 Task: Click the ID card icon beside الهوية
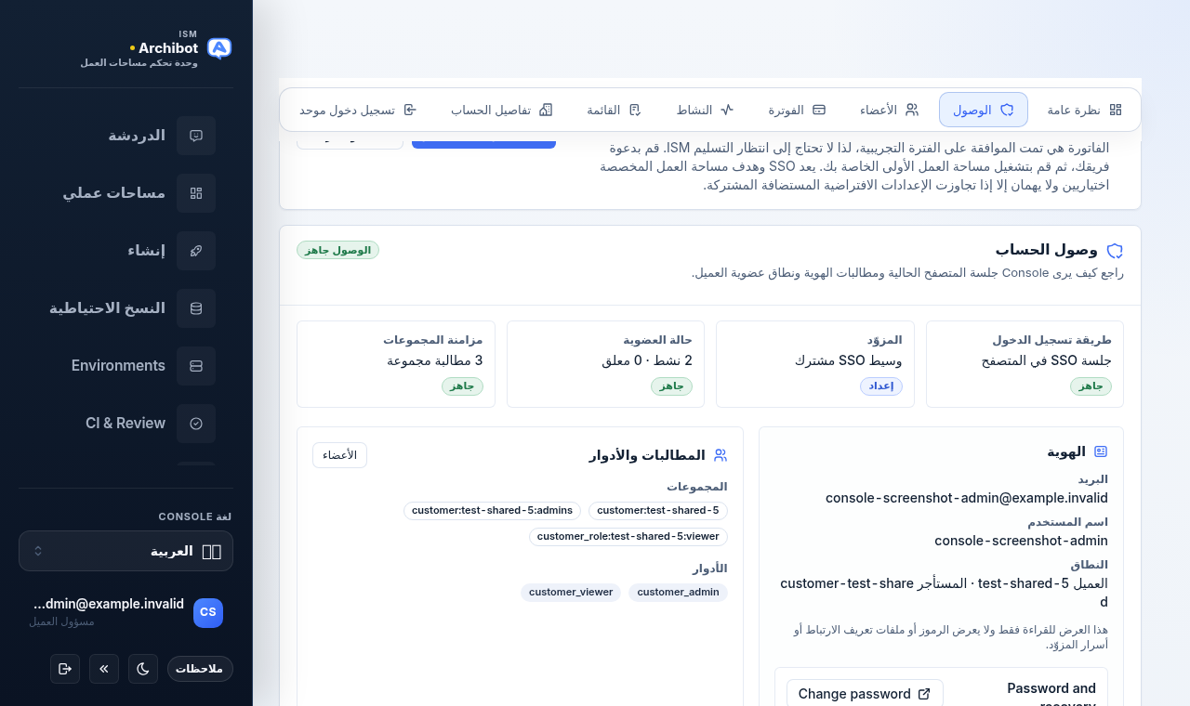coord(1101,451)
